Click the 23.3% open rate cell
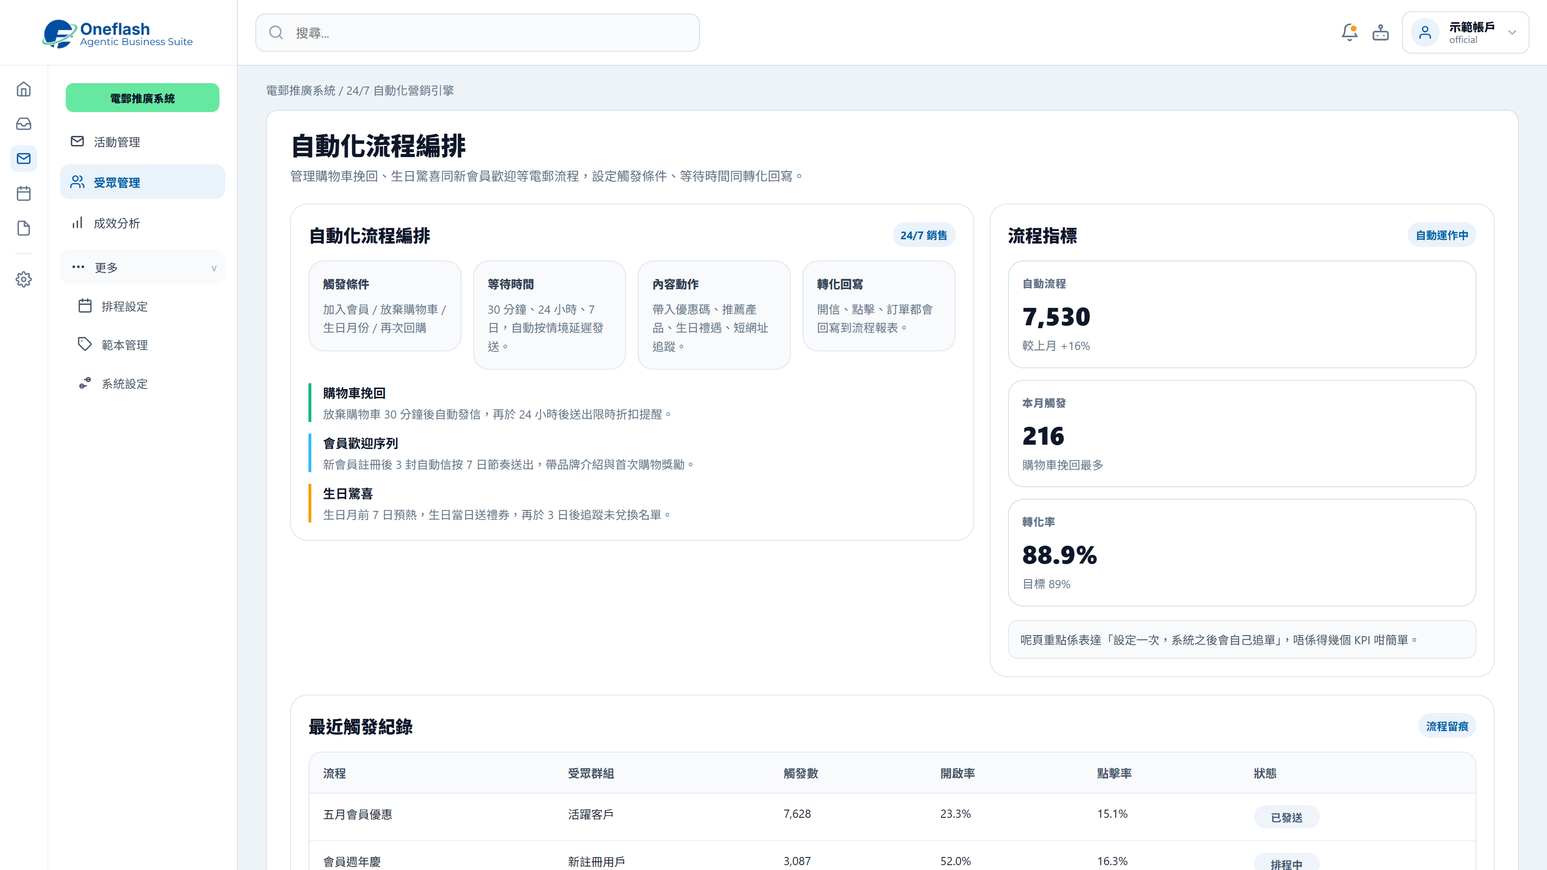 (x=955, y=814)
